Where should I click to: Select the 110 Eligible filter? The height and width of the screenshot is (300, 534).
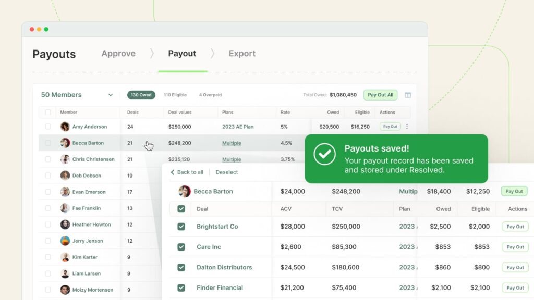(x=175, y=95)
